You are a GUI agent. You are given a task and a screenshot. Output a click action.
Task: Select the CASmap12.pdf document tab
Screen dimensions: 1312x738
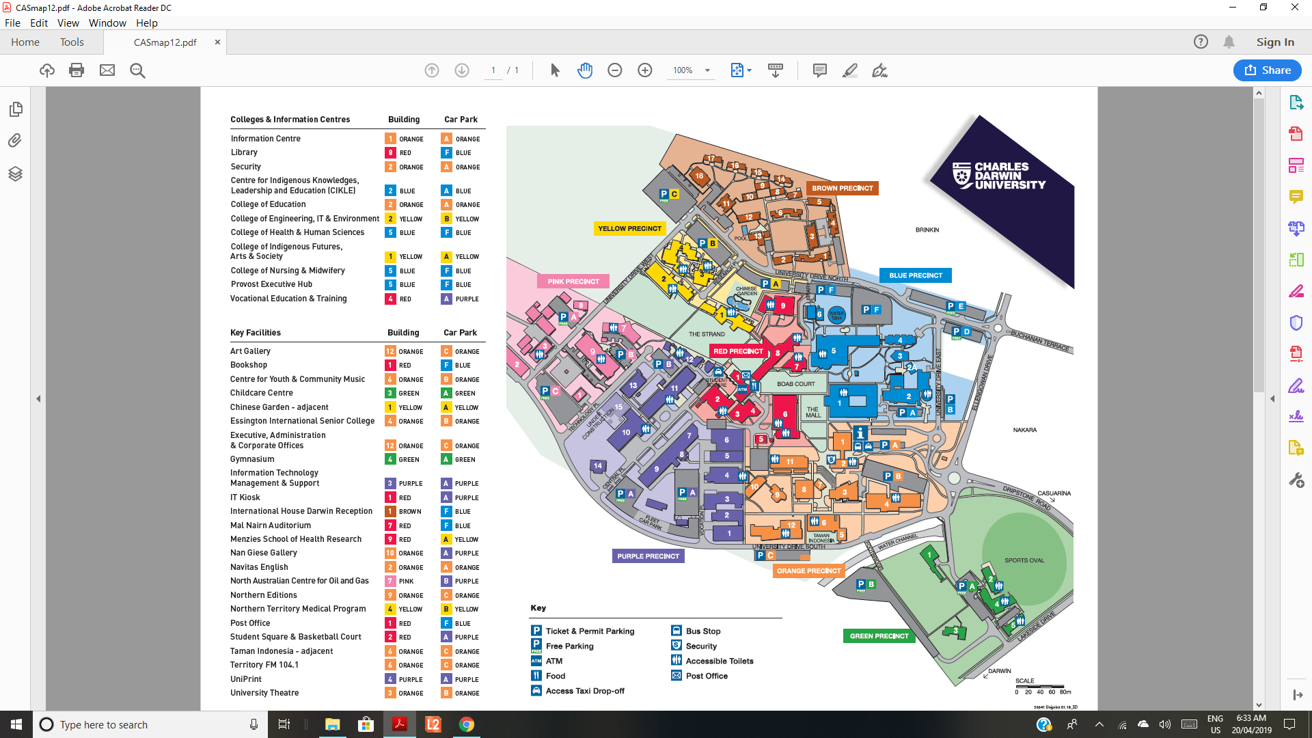pyautogui.click(x=165, y=42)
